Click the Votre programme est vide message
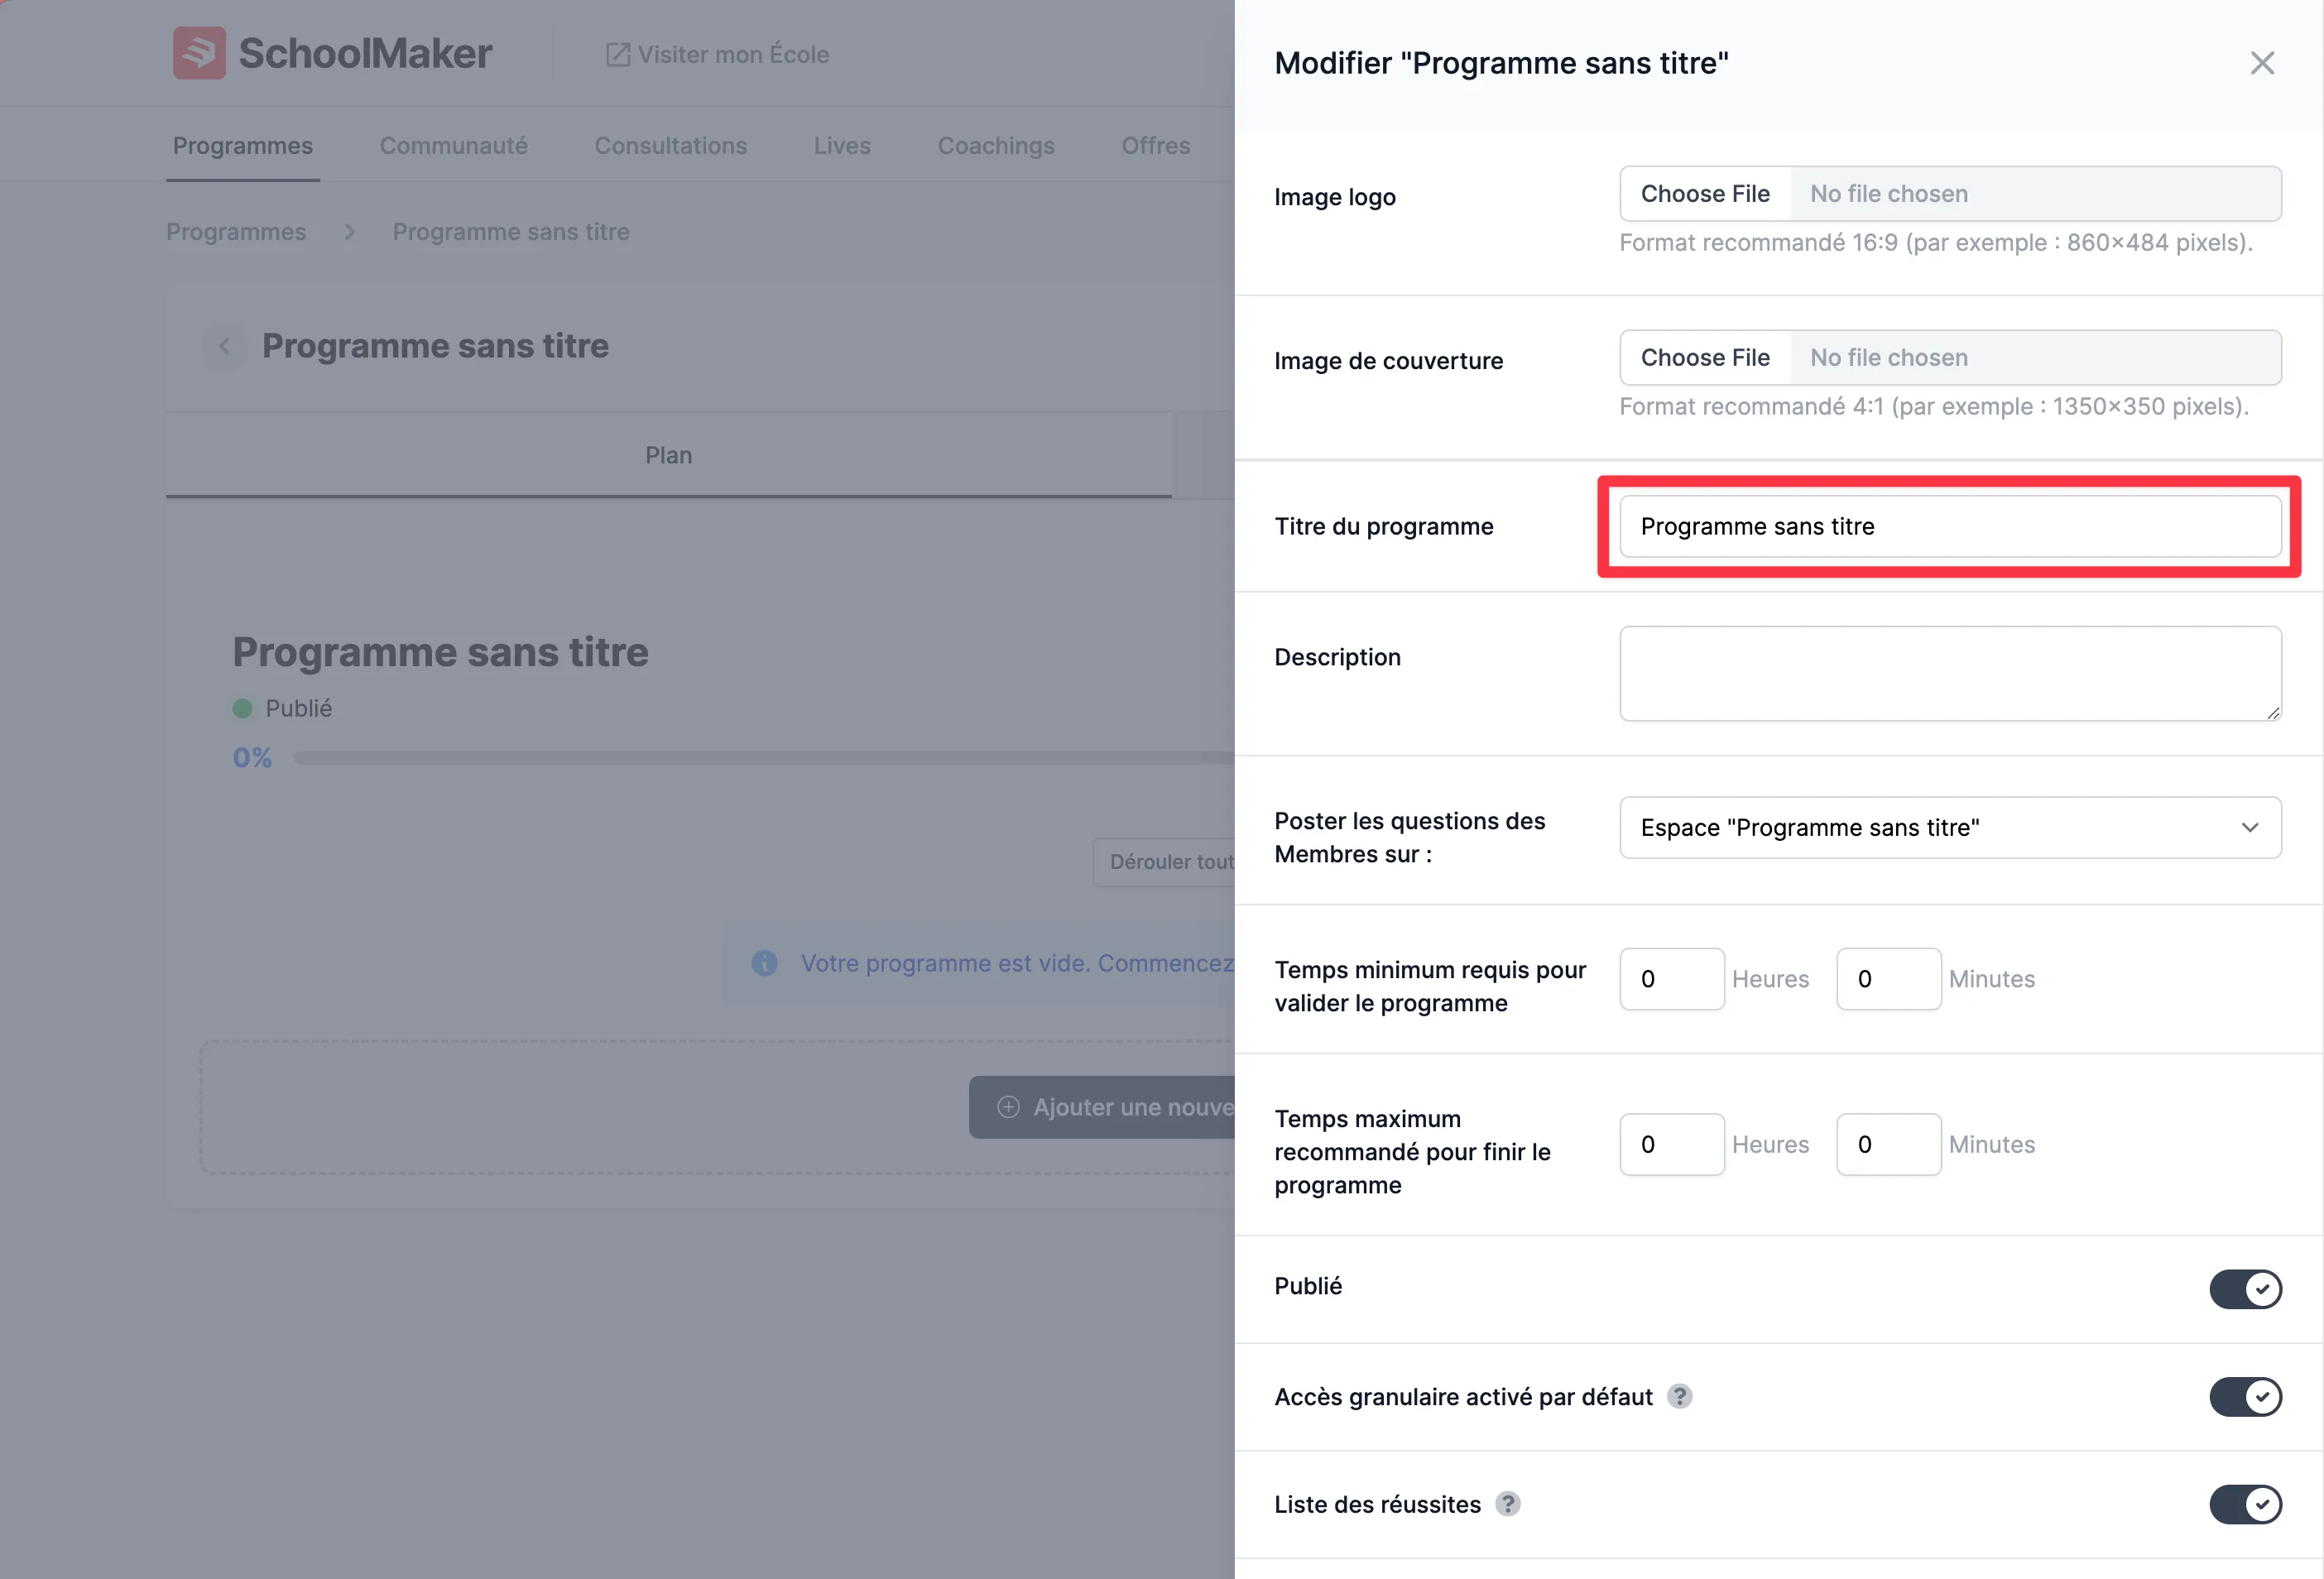This screenshot has width=2324, height=1579. coord(1017,963)
